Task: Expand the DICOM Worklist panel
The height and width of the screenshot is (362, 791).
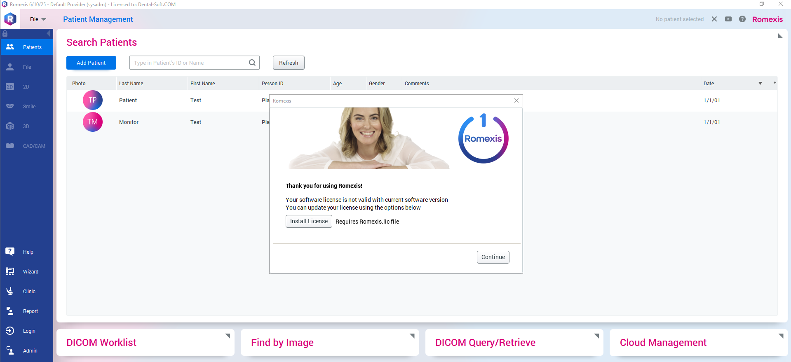Action: tap(228, 336)
